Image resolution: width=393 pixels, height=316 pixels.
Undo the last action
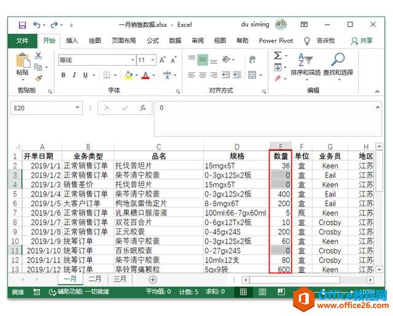pyautogui.click(x=37, y=25)
